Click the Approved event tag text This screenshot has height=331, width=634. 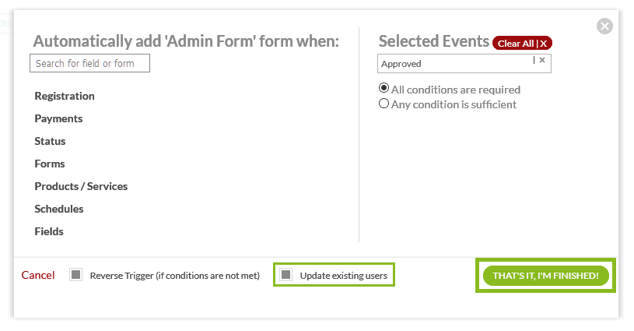pyautogui.click(x=401, y=64)
